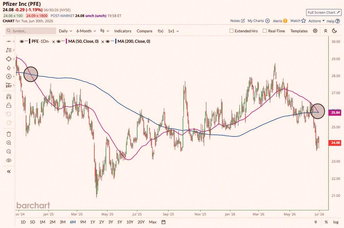Select the 3M range tab
The width and height of the screenshot is (344, 228).
(62, 222)
